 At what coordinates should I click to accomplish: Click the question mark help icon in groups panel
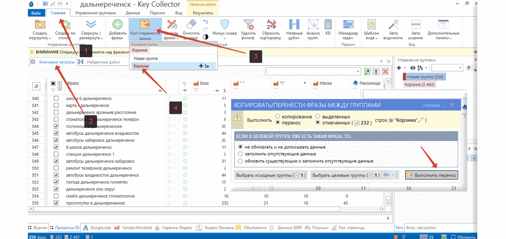(468, 68)
